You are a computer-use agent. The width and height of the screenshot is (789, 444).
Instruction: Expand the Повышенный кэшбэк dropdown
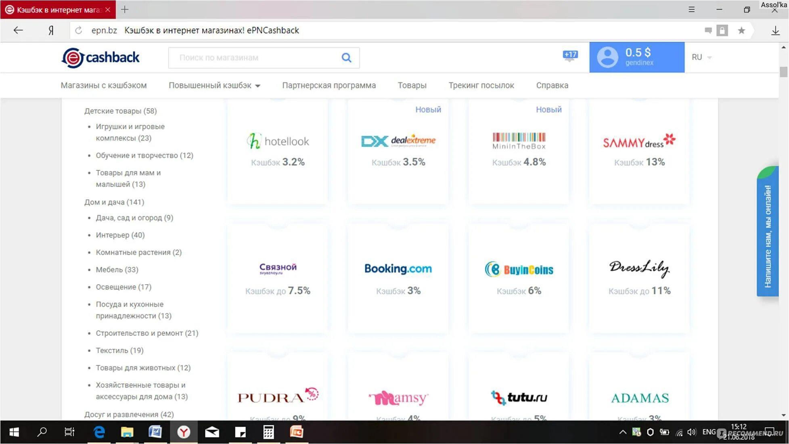[x=214, y=86]
